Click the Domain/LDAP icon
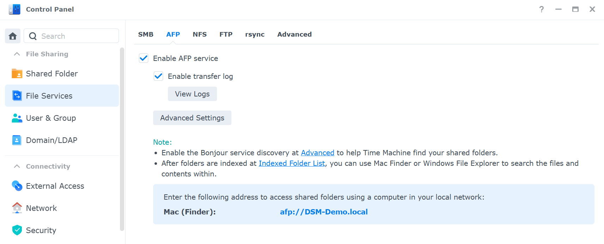 (17, 140)
